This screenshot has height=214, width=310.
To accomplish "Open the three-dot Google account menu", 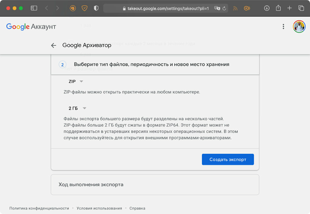I will point(283,26).
